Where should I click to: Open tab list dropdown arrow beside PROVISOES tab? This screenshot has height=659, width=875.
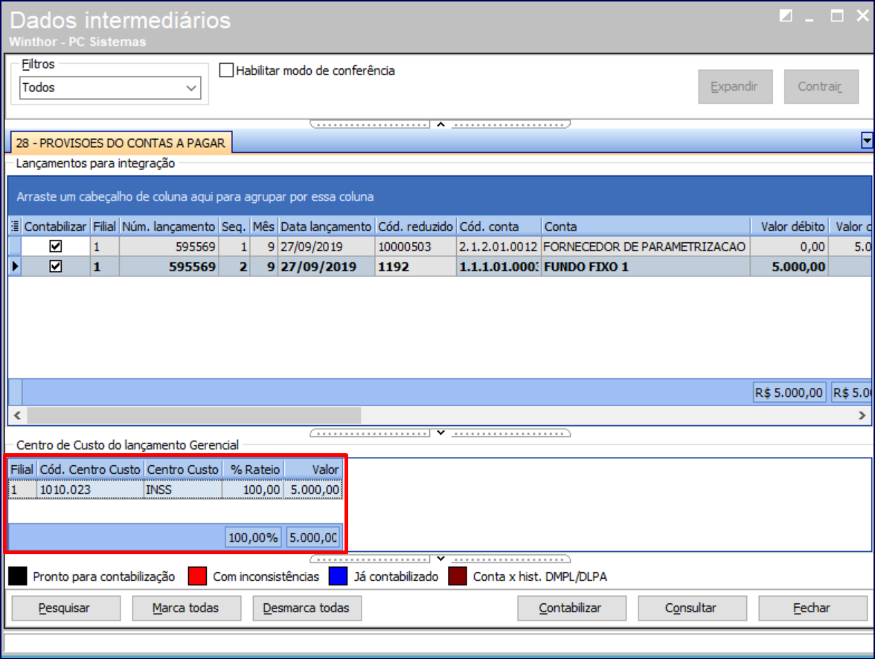pyautogui.click(x=867, y=140)
